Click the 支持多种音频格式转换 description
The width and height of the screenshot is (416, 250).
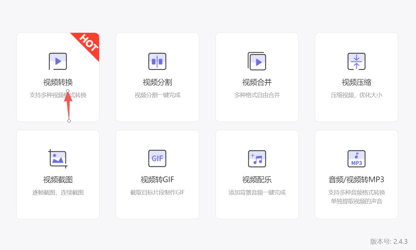point(357,193)
